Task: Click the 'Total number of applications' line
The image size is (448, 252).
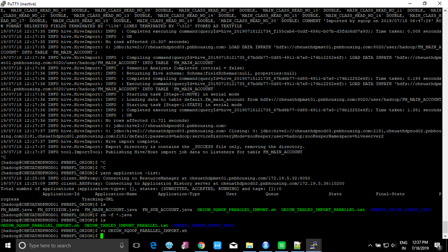Action: click(x=141, y=189)
